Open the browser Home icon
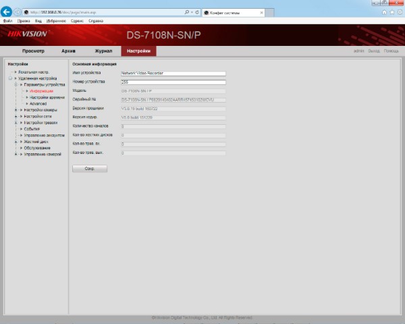405x324 pixels. 384,12
